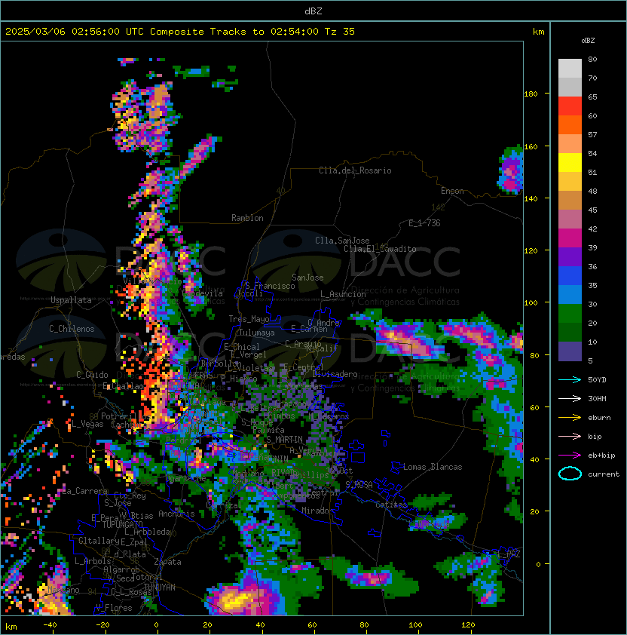Click the 'La_Carrera' map label
Image resolution: width=627 pixels, height=635 pixels.
point(84,491)
